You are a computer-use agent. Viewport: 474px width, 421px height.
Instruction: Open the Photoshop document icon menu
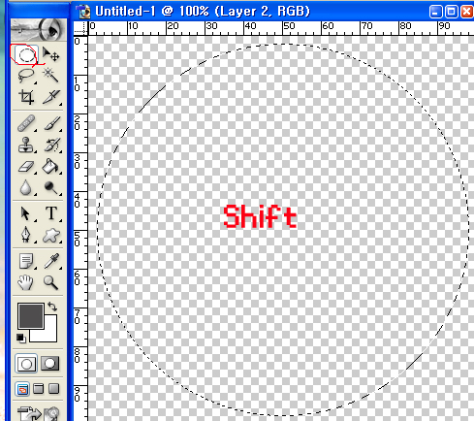click(83, 12)
